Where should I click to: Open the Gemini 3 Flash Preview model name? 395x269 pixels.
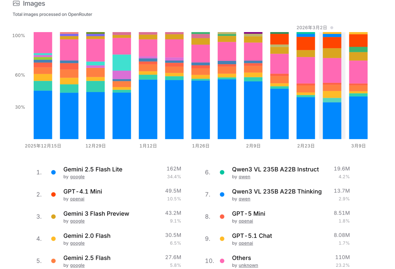tap(96, 214)
